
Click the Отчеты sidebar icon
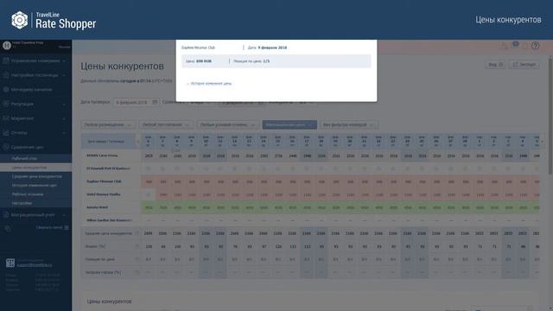[x=6, y=133]
